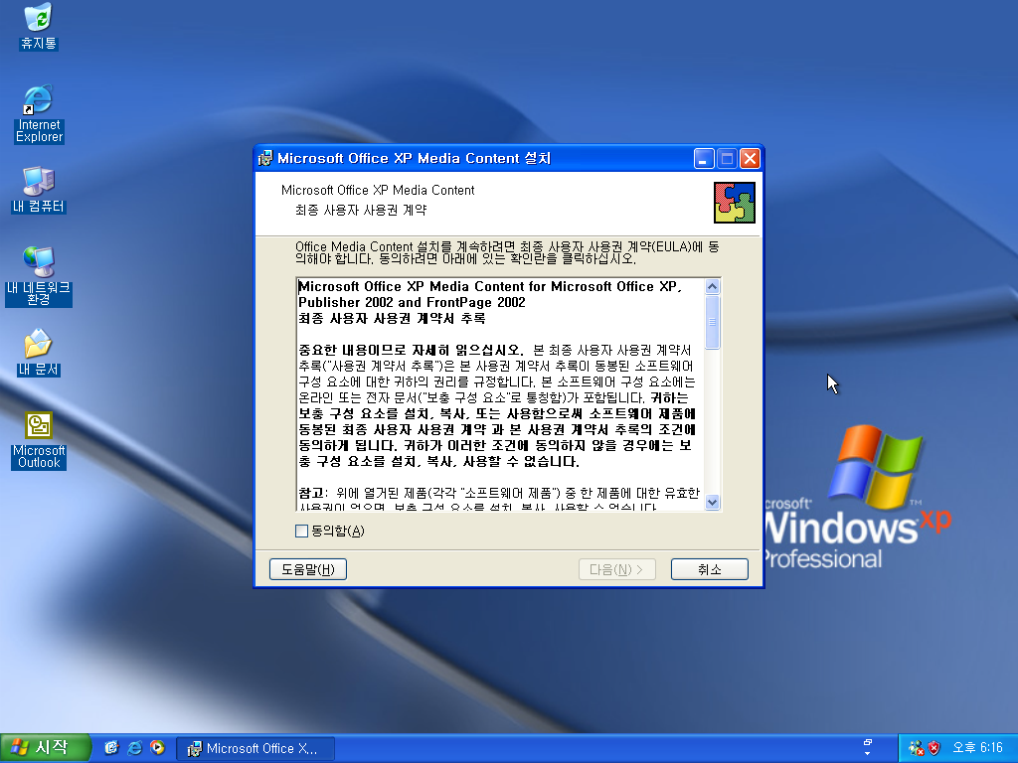Click the EULA scrollbar up arrow
Image resolution: width=1018 pixels, height=763 pixels.
712,287
